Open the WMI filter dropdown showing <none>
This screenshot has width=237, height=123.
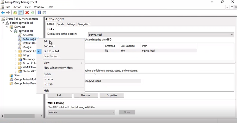(x=82, y=112)
